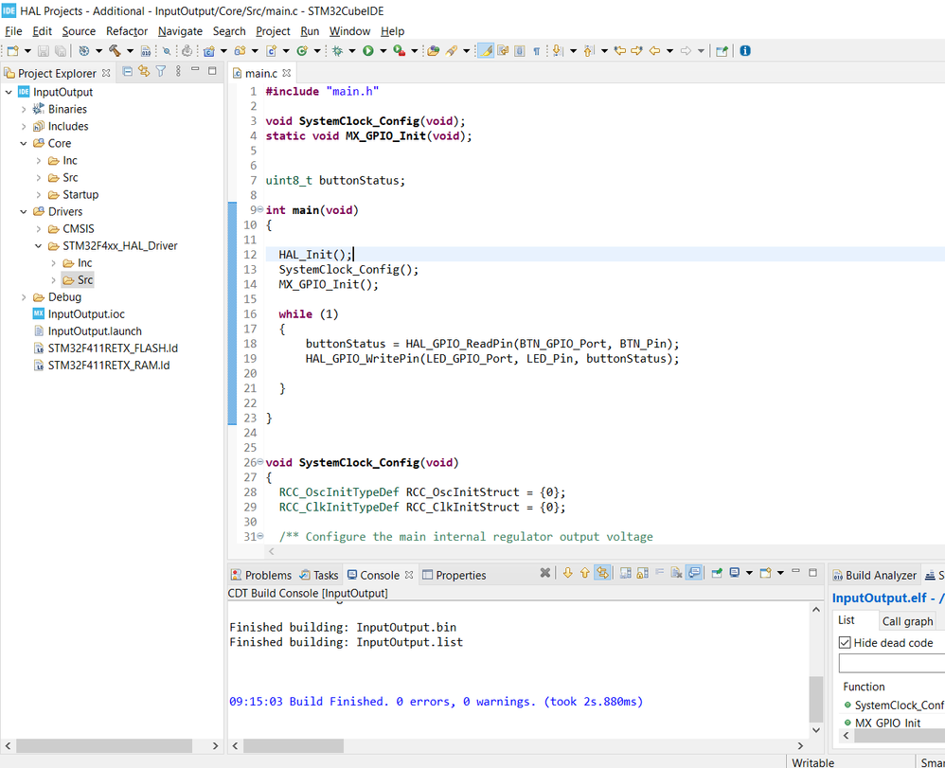Screen dimensions: 945x768
Task: Expand the Binaries tree node
Action: coord(24,109)
